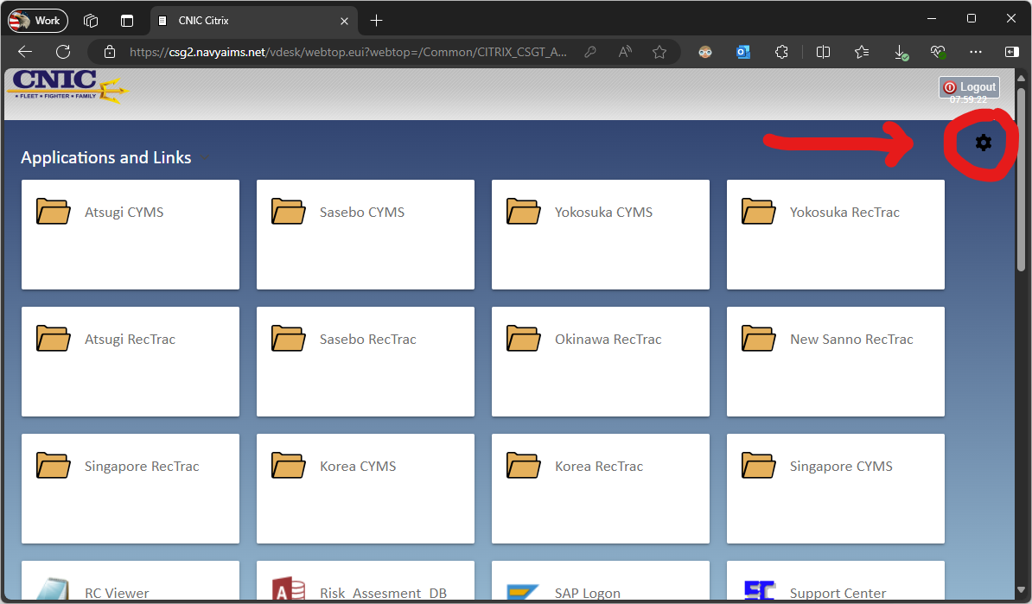Toggle the split screen view
Image resolution: width=1032 pixels, height=604 pixels.
823,52
